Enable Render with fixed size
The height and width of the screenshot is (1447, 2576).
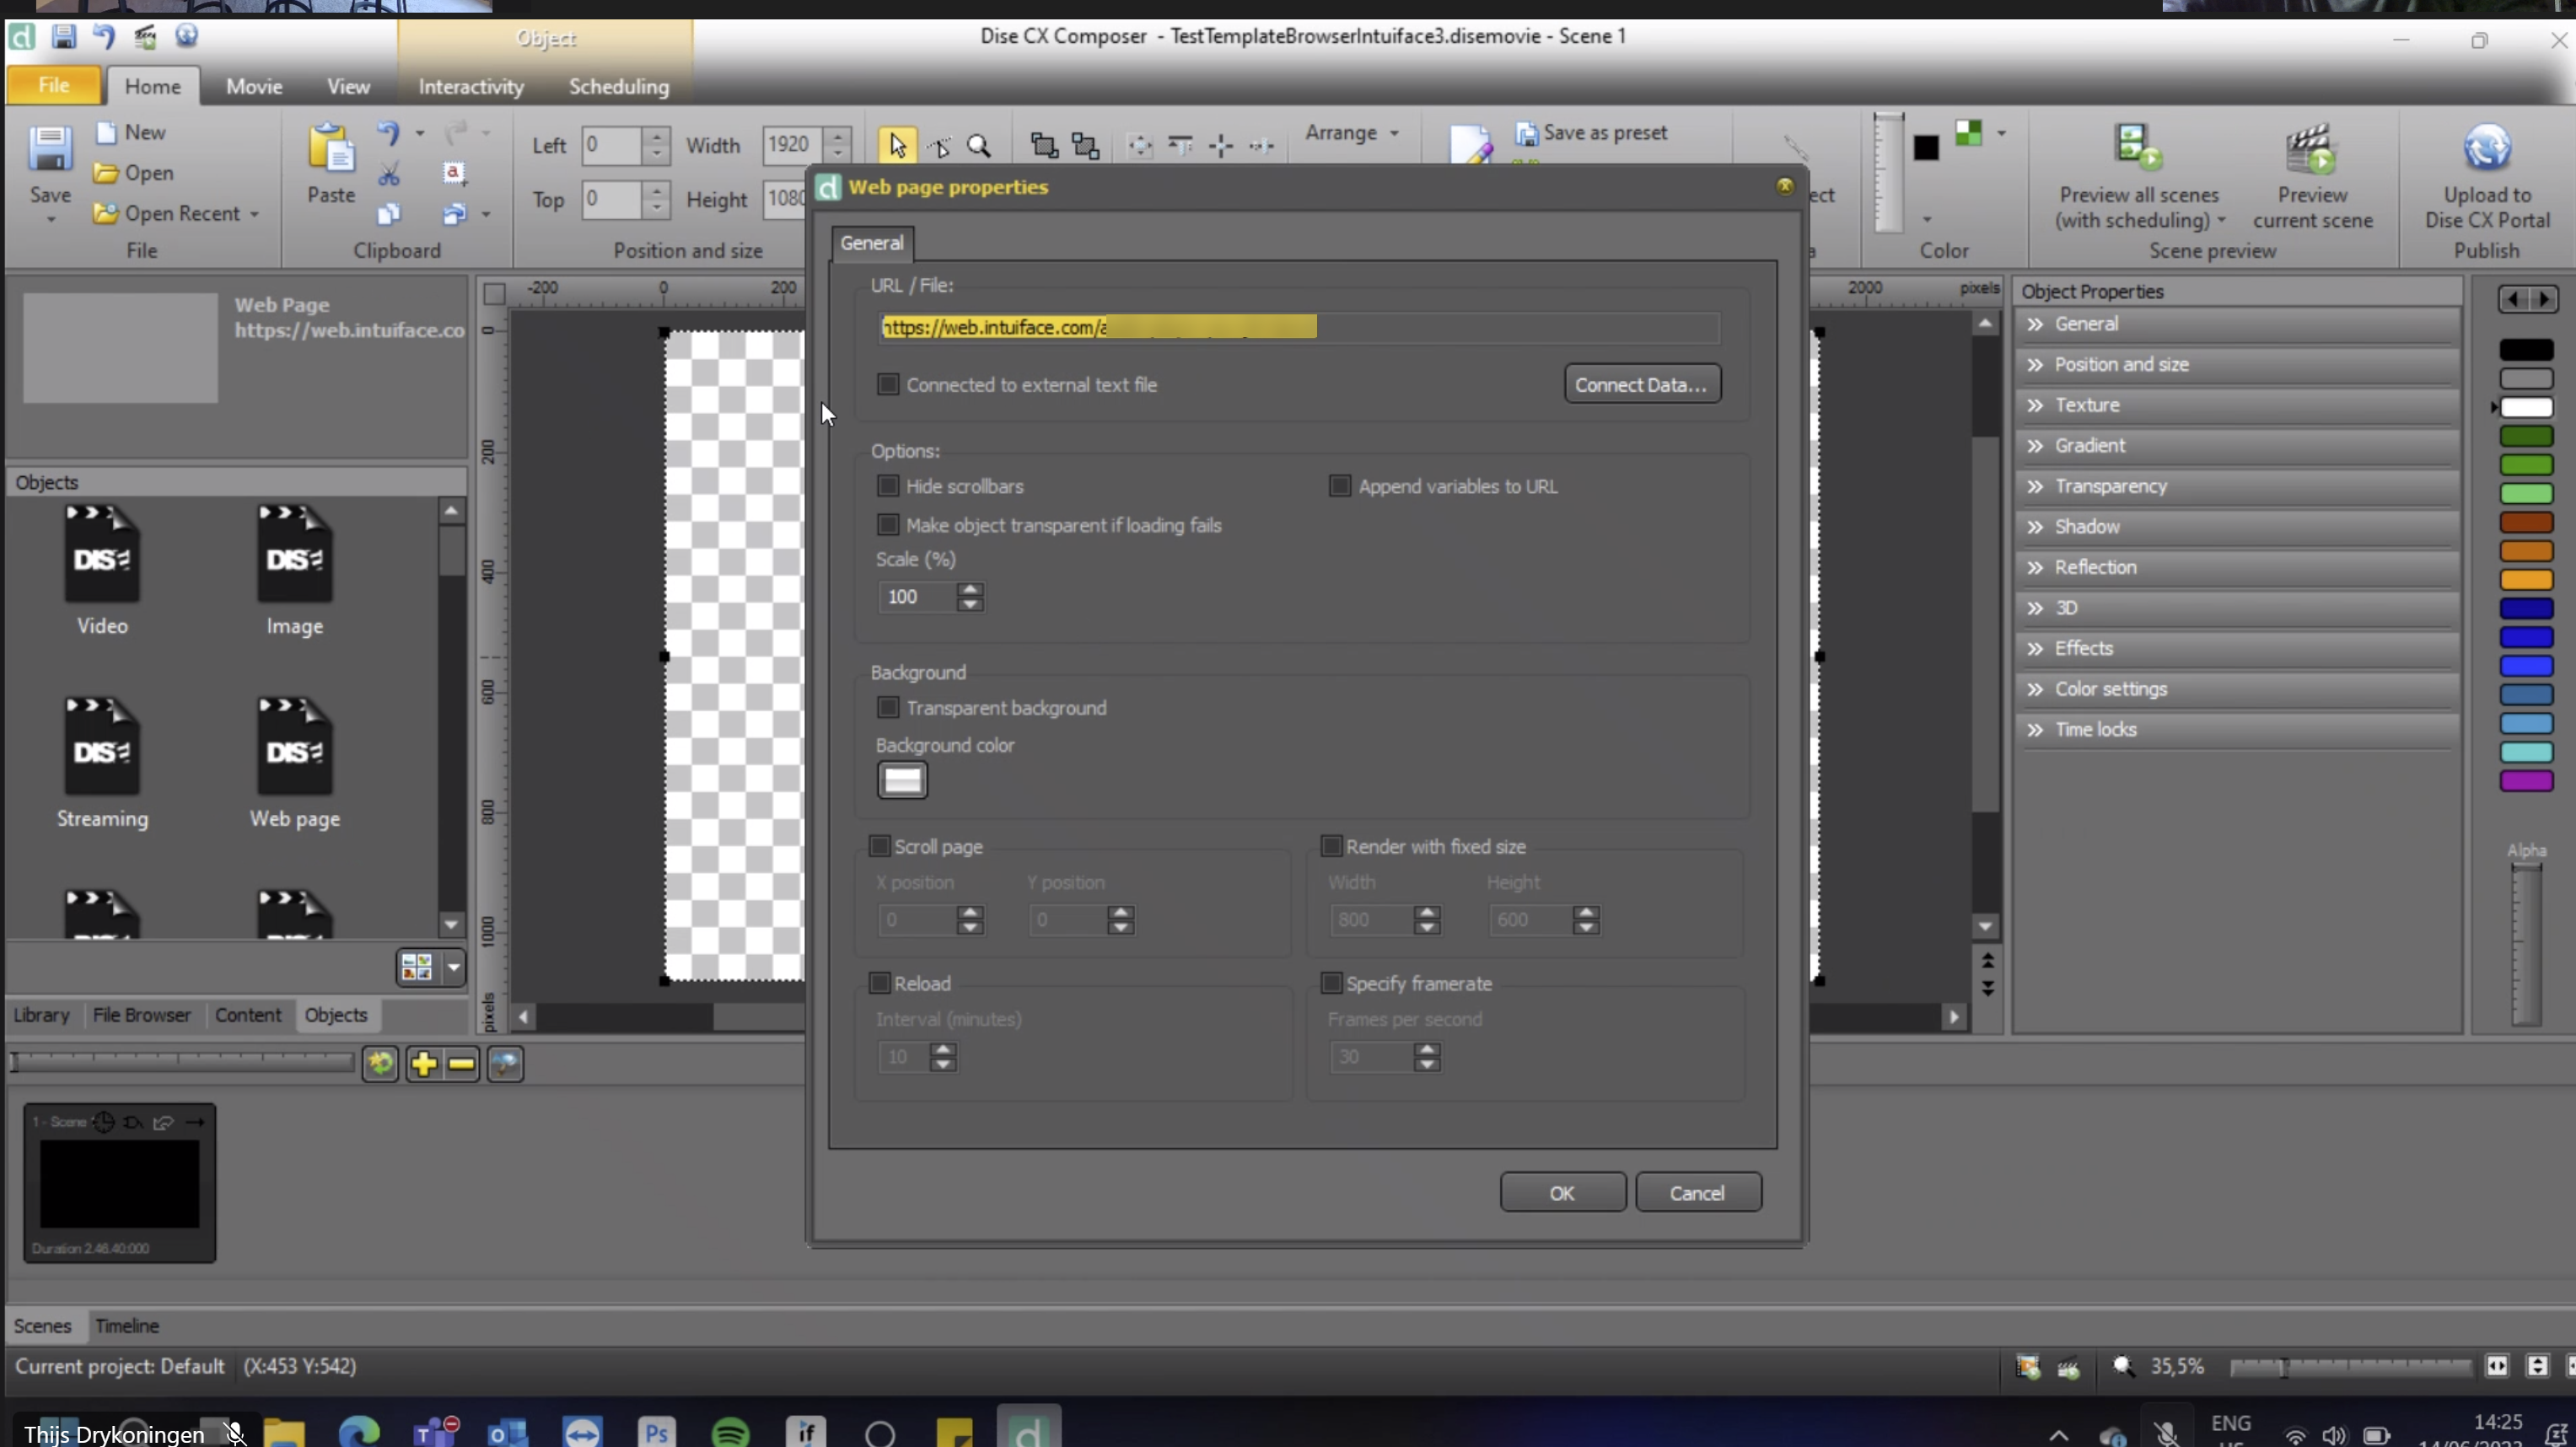click(x=1331, y=846)
